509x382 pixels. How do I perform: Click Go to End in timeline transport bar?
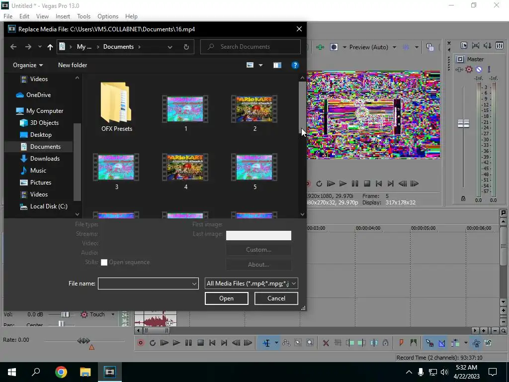click(x=224, y=343)
